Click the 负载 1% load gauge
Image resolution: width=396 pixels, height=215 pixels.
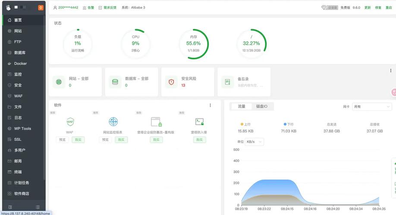coord(78,44)
